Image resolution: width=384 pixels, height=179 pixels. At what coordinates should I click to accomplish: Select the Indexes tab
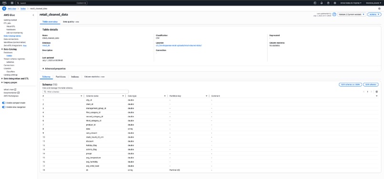(x=75, y=77)
